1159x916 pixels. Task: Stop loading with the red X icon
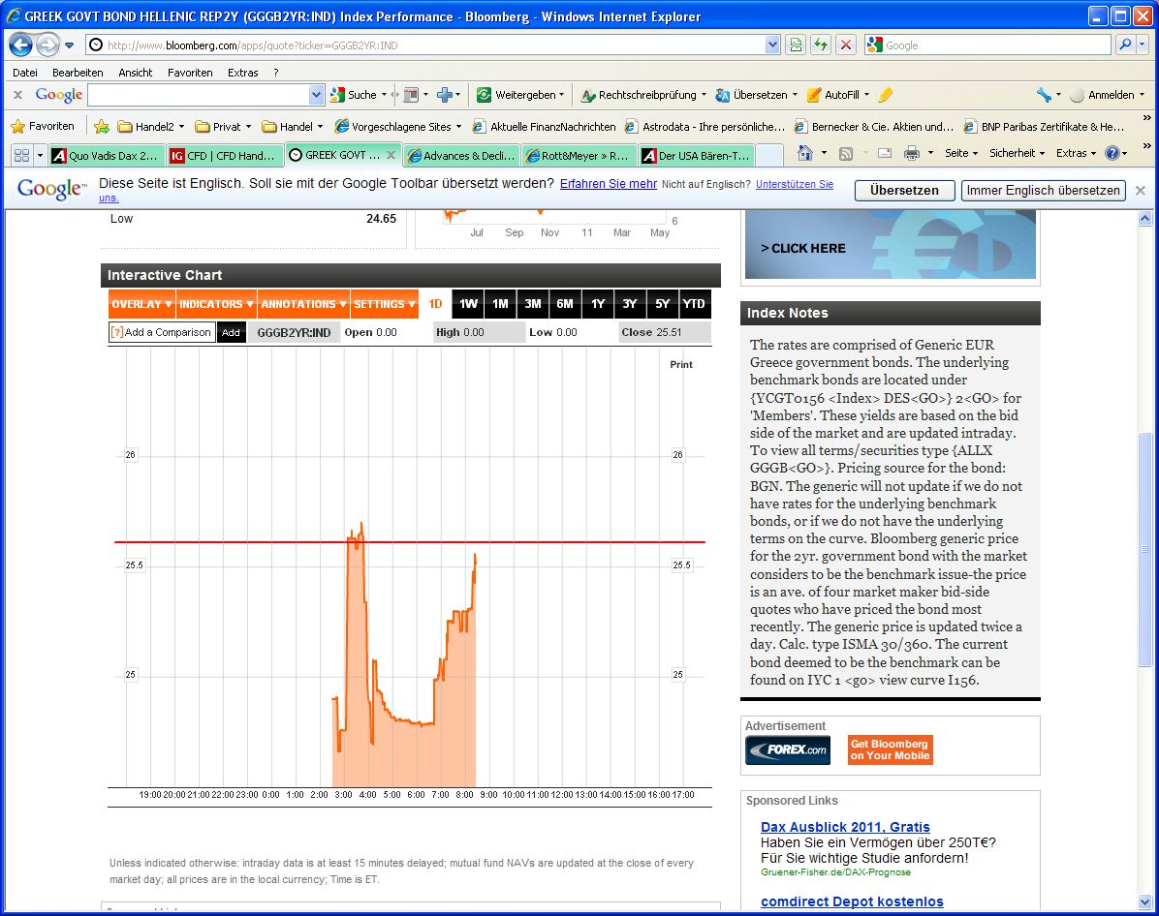tap(846, 46)
